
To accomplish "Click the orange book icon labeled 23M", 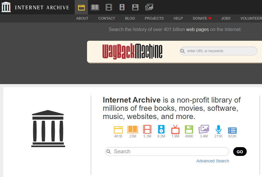I will tap(133, 130).
